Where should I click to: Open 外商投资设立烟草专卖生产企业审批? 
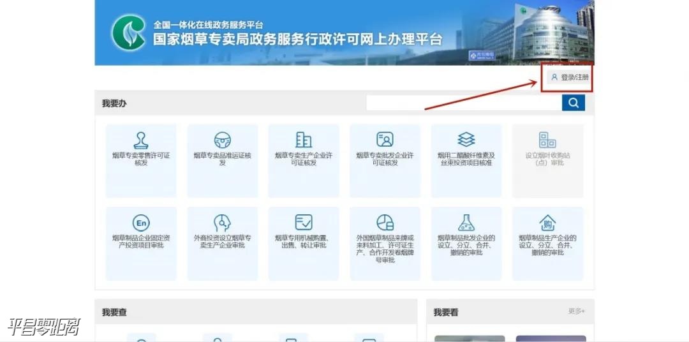tap(223, 244)
